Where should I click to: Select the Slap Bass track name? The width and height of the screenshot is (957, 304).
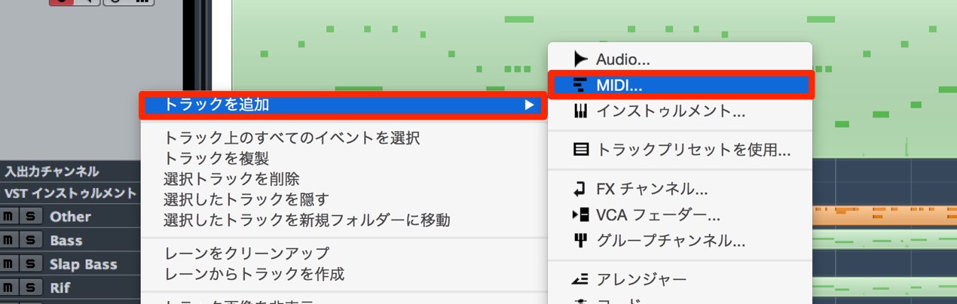click(x=84, y=265)
